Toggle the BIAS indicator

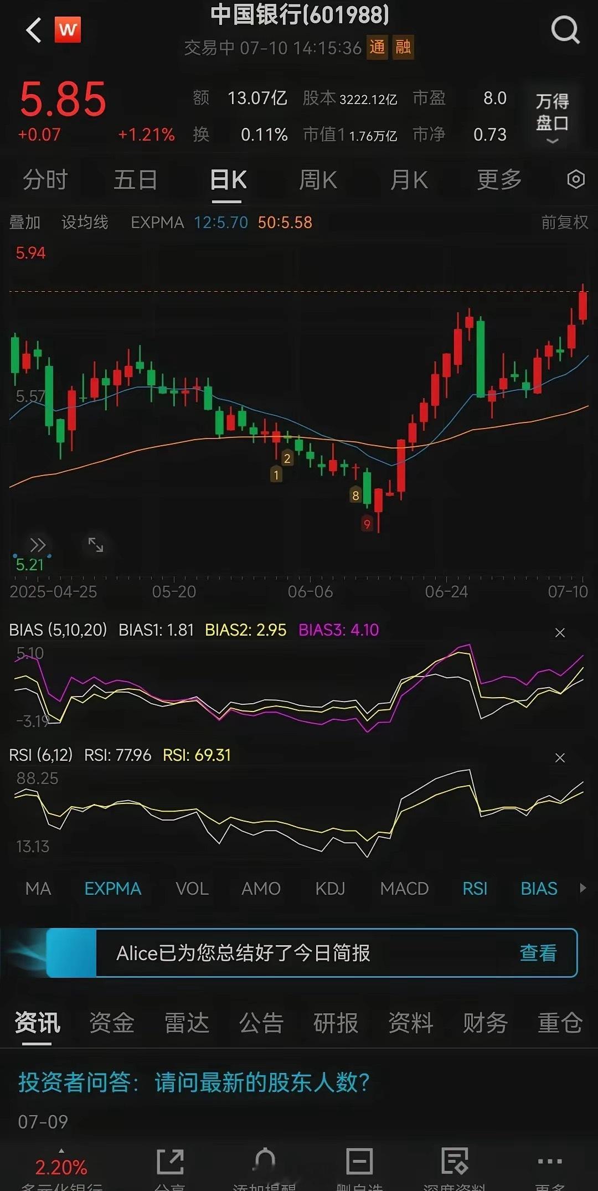pos(539,889)
